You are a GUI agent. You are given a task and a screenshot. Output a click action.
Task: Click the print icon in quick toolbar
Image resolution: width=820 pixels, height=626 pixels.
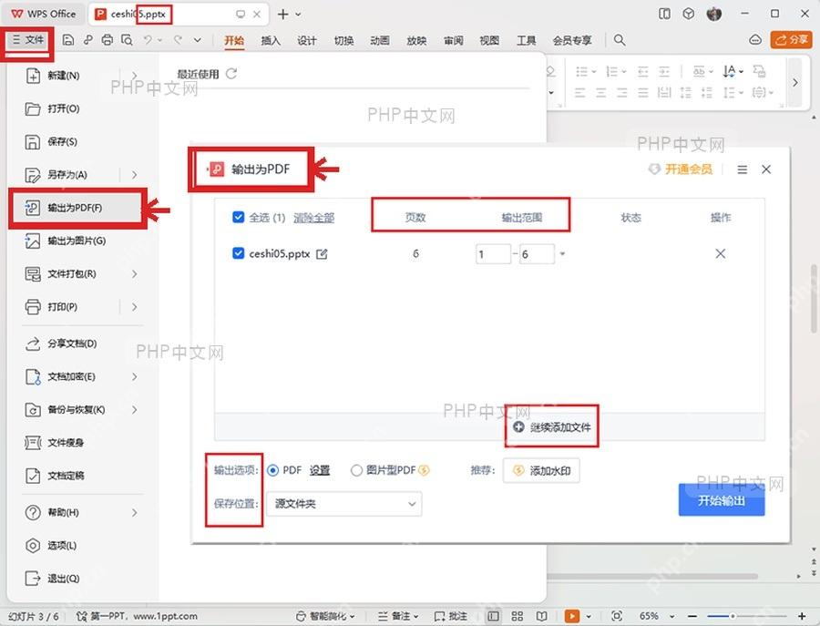108,40
